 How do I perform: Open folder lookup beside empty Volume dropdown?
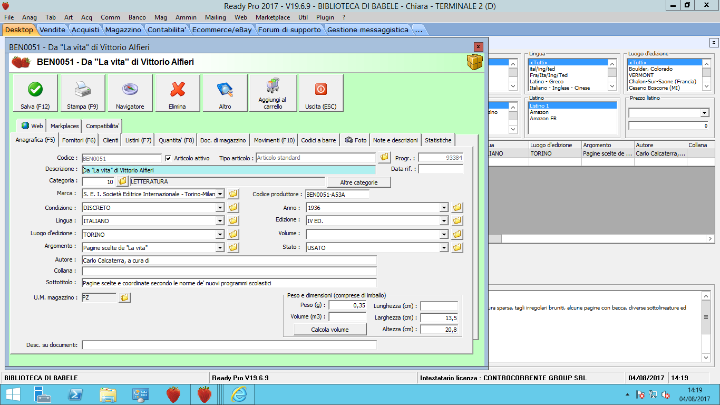(x=458, y=234)
